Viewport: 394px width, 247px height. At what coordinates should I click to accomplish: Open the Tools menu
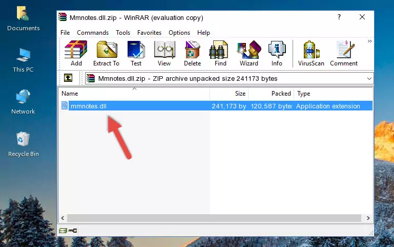pyautogui.click(x=123, y=33)
